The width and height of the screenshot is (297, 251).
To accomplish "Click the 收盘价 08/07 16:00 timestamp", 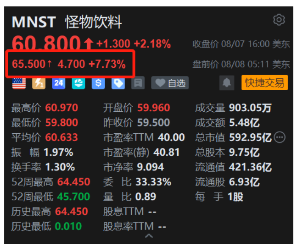I will pos(241,44).
